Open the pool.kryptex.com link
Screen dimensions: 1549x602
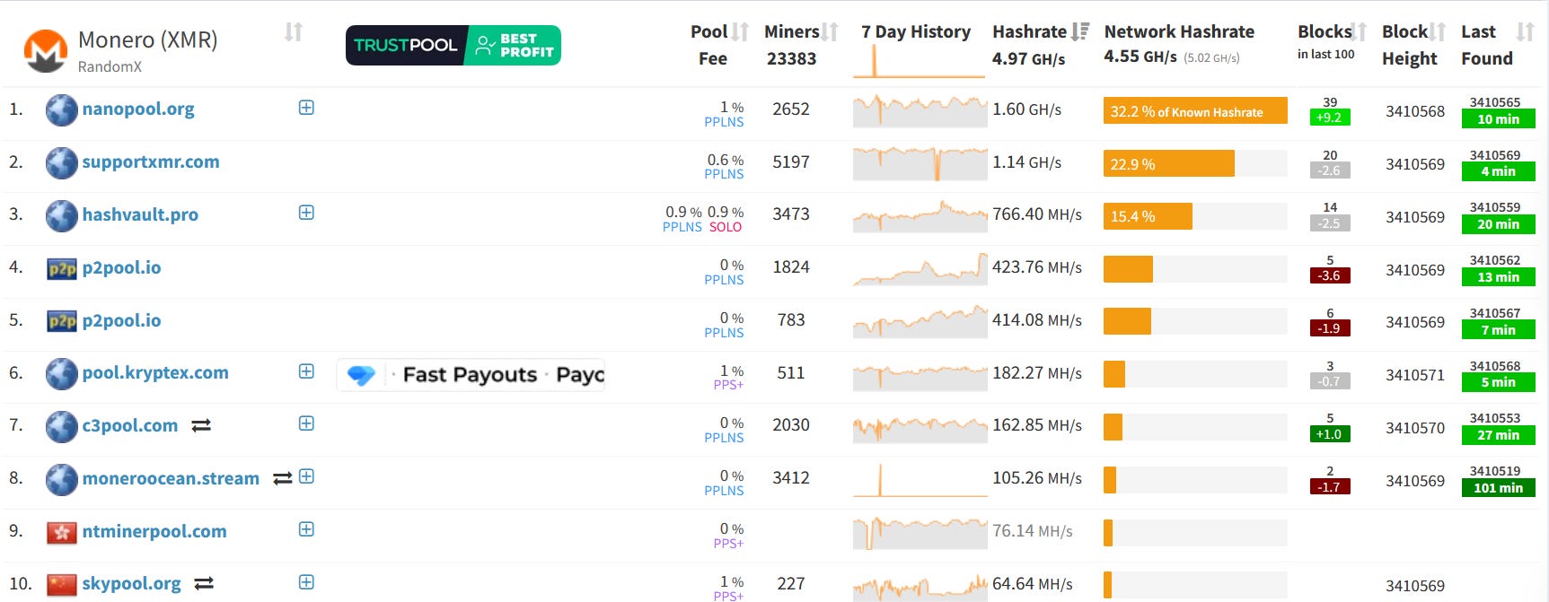coord(155,372)
